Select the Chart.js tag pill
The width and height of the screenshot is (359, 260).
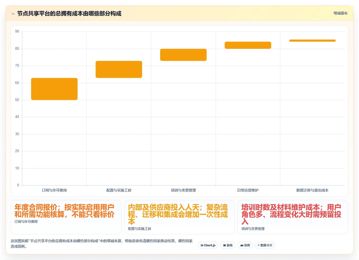pos(208,245)
